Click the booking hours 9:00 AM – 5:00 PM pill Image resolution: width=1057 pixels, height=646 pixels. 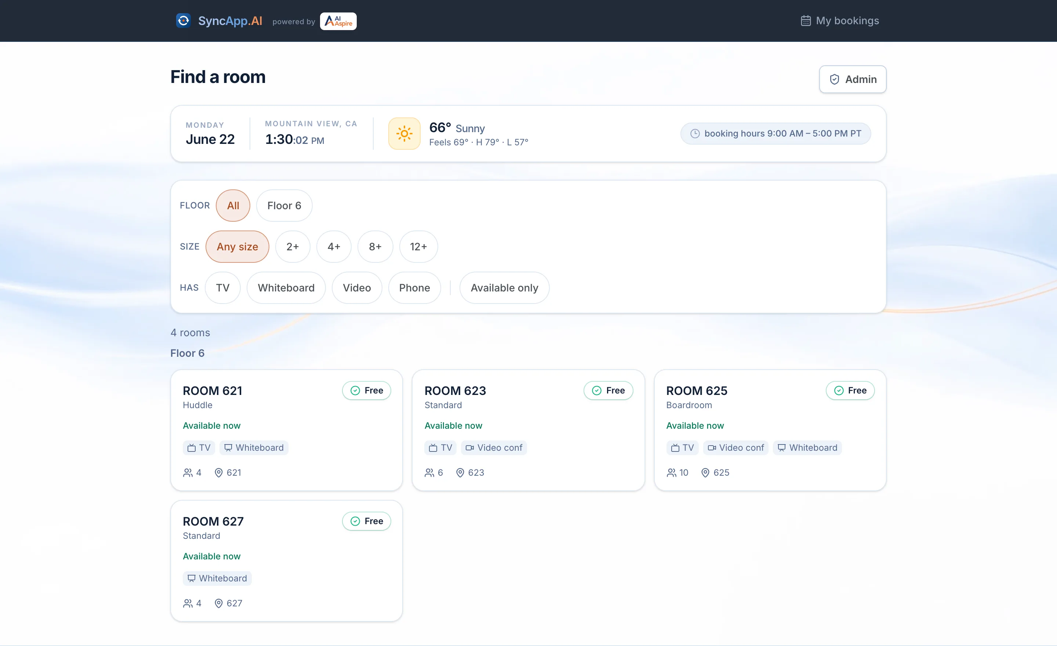776,133
